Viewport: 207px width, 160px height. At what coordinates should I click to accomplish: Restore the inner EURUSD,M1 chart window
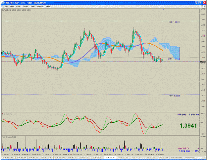[202, 6]
